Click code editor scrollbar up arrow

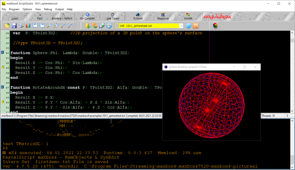tap(292, 33)
